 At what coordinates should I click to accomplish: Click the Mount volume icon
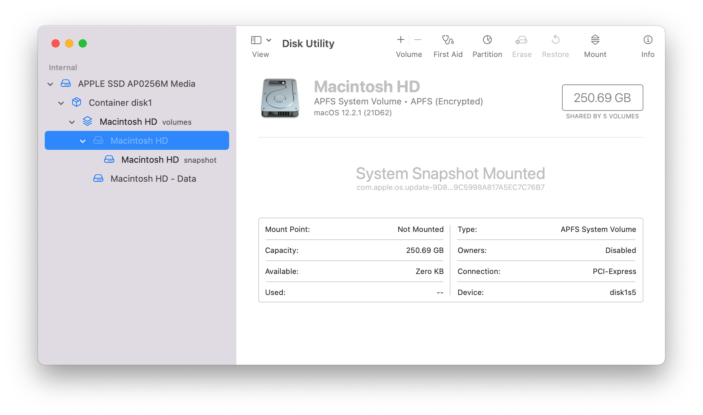pyautogui.click(x=595, y=40)
